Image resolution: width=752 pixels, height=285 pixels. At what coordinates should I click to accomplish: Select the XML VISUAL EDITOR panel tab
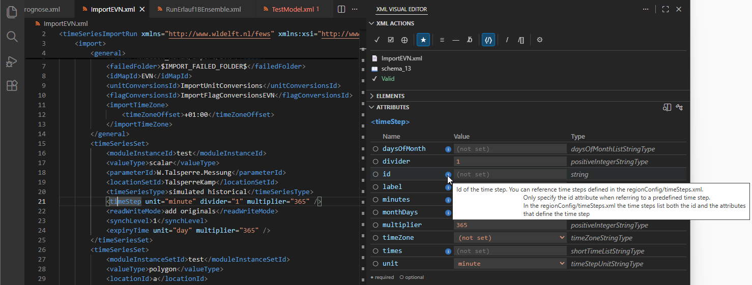[401, 9]
